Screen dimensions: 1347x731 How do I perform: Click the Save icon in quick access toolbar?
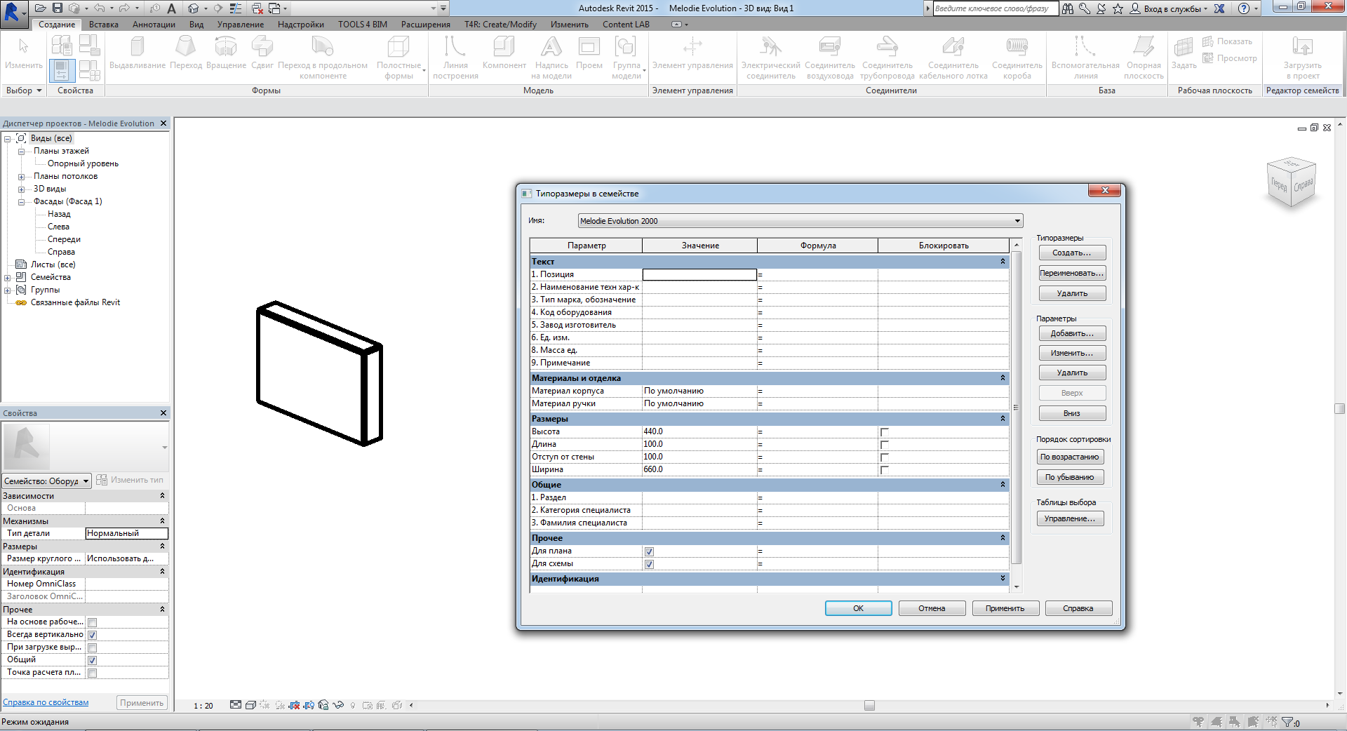[x=58, y=8]
